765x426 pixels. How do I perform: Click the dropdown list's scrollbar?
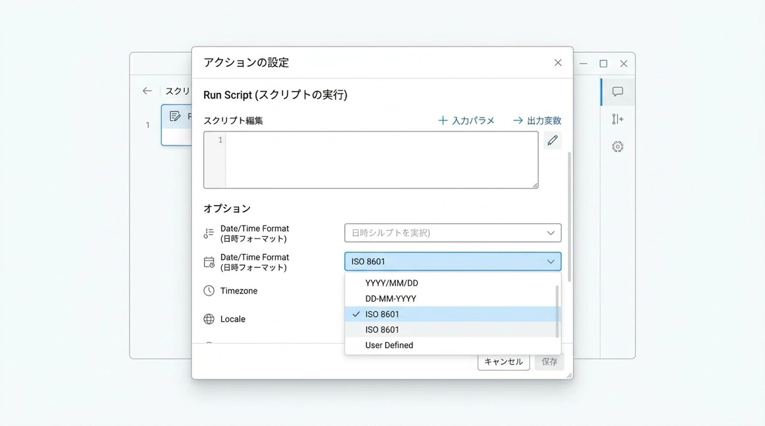point(557,311)
